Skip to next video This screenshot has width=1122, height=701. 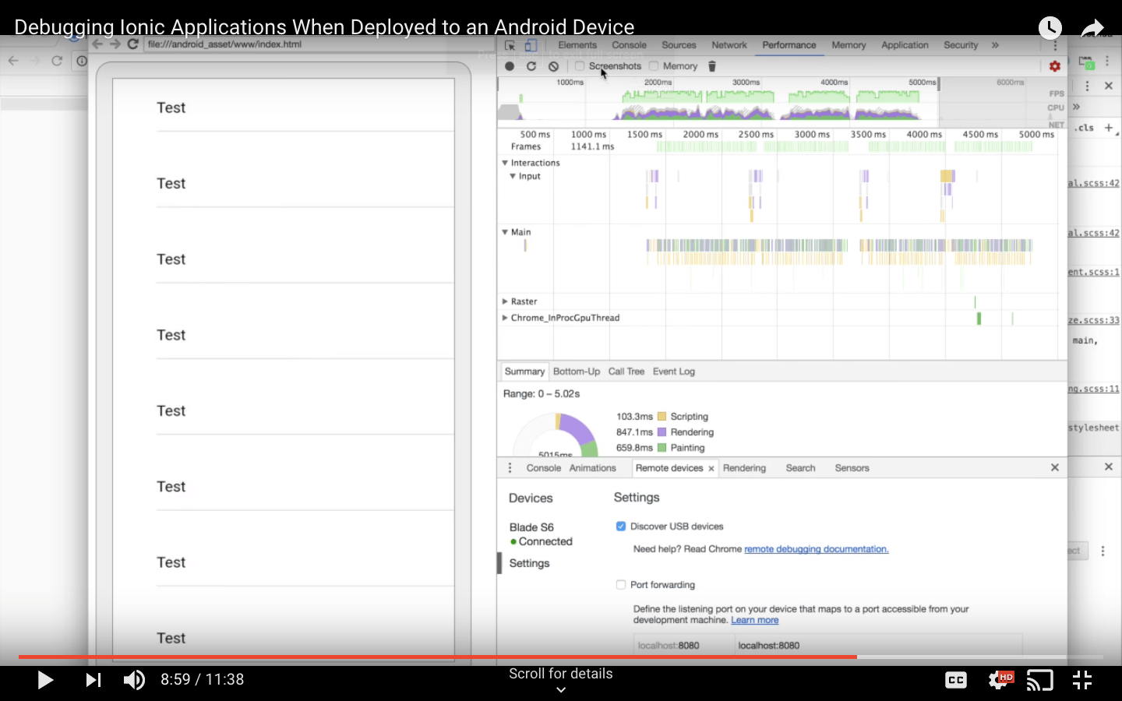(x=93, y=680)
